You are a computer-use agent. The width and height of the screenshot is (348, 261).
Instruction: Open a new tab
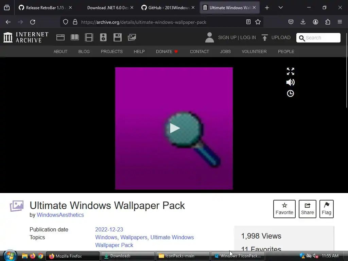pos(267,8)
